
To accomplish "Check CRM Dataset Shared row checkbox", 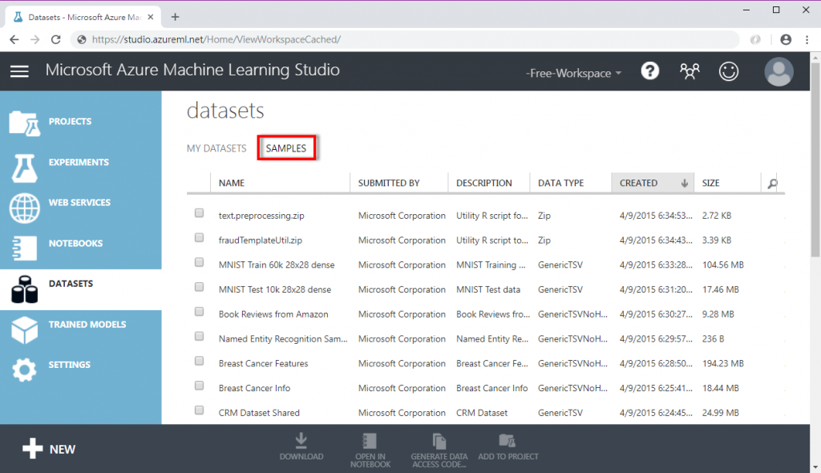I will pos(199,410).
